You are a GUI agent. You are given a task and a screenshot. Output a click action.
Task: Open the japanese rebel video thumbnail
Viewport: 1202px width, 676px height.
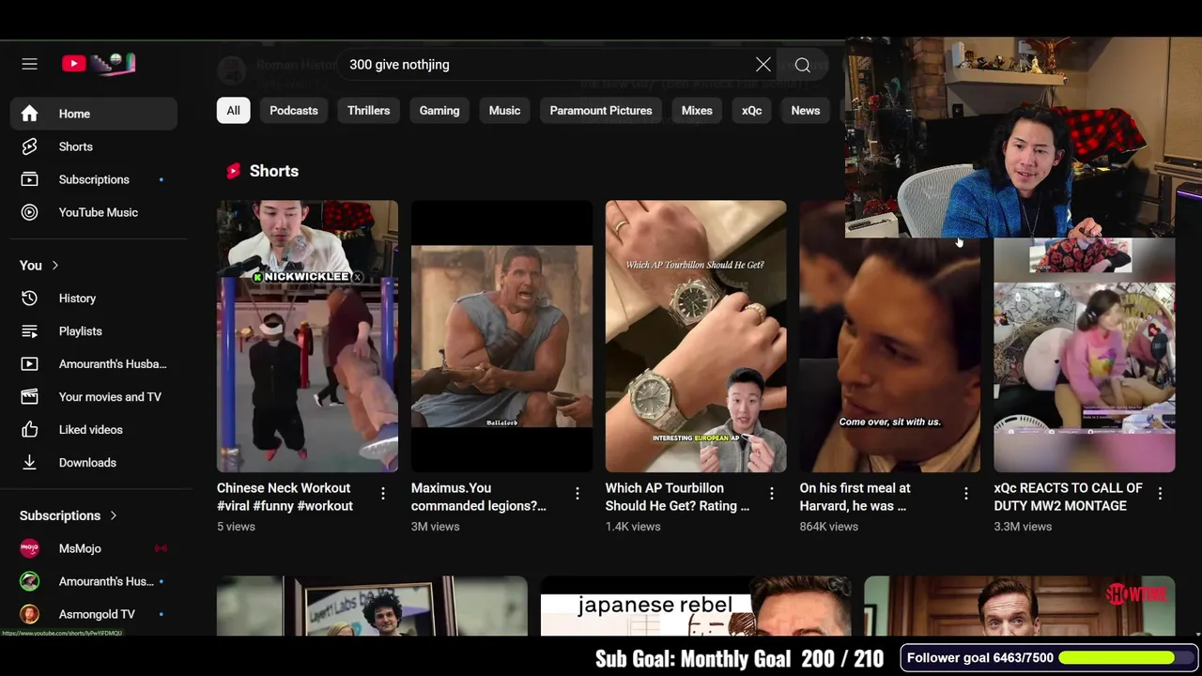(x=696, y=607)
